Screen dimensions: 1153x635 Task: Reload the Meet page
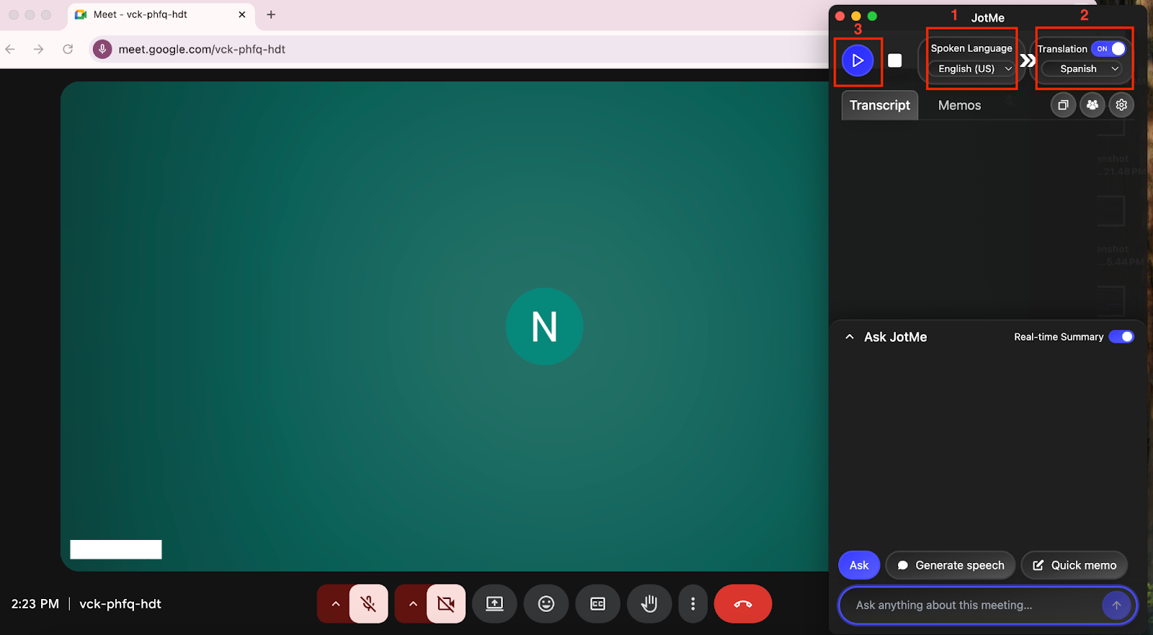coord(68,49)
